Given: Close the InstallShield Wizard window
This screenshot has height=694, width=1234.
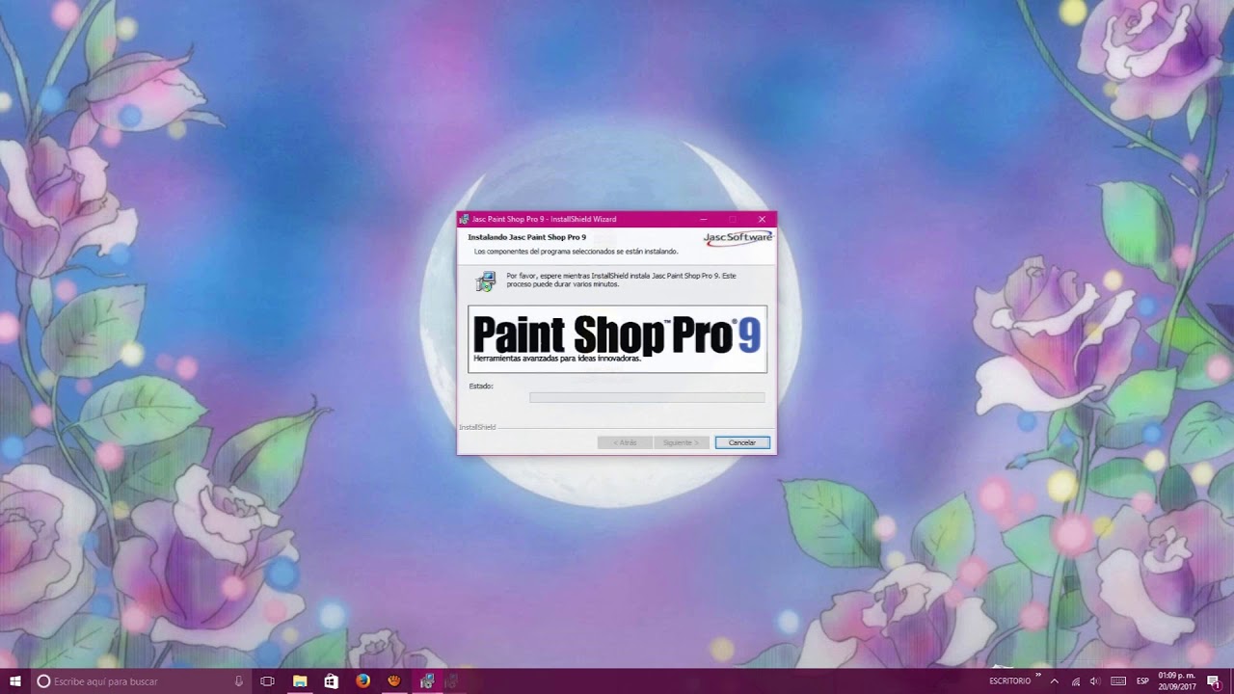Looking at the screenshot, I should click(x=762, y=219).
